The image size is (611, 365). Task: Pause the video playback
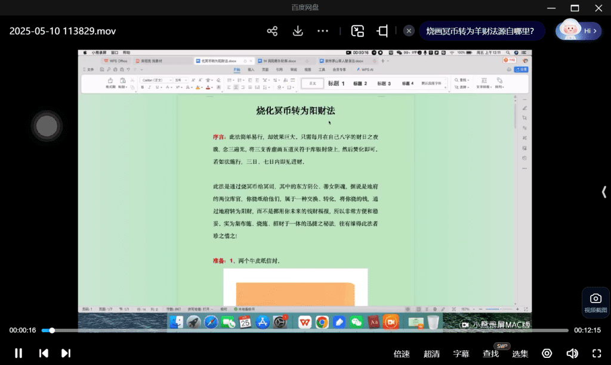(x=18, y=353)
